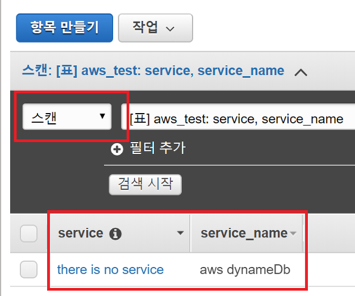Check the 'there is no service' row checkbox

tap(28, 269)
